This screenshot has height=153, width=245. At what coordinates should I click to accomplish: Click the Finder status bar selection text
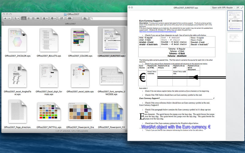click(72, 131)
